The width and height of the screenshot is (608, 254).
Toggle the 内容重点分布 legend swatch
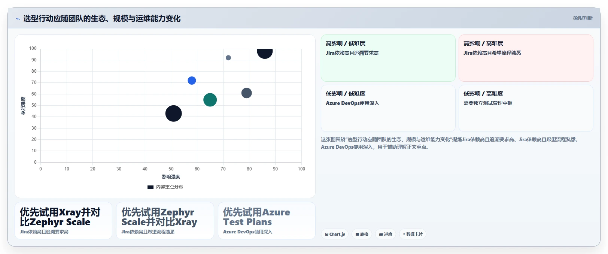[151, 187]
